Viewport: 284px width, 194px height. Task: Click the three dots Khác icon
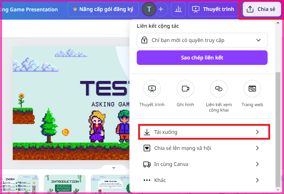(147, 180)
